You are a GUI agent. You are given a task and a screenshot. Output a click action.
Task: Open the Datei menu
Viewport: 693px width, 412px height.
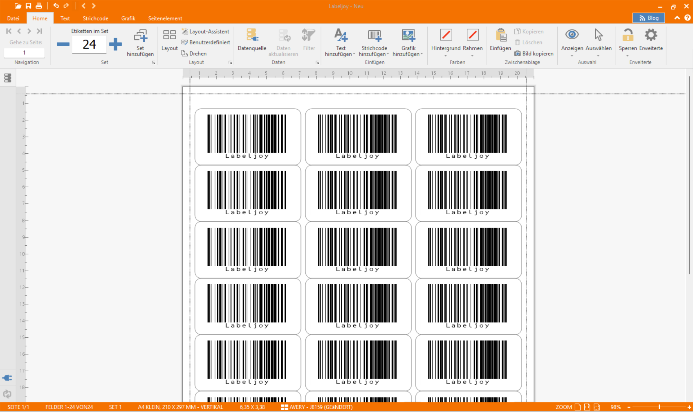tap(13, 18)
